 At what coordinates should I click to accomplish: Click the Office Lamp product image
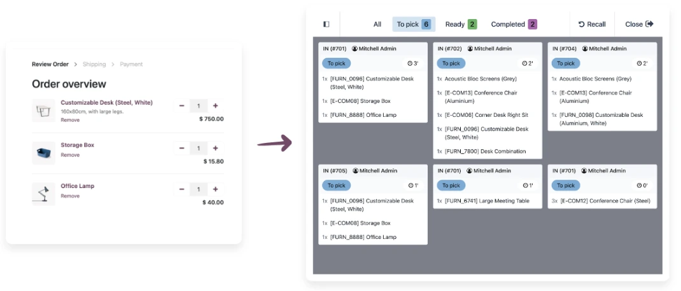[43, 193]
